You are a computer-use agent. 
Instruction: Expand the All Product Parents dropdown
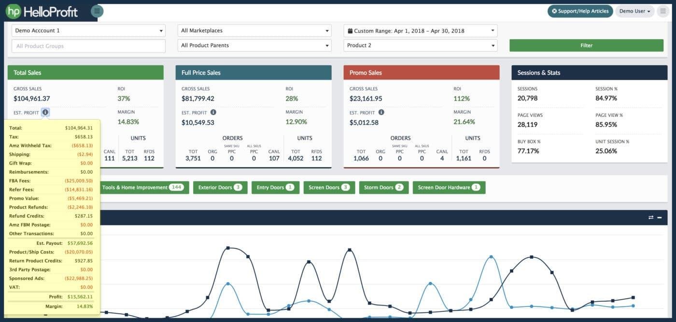[x=254, y=45]
